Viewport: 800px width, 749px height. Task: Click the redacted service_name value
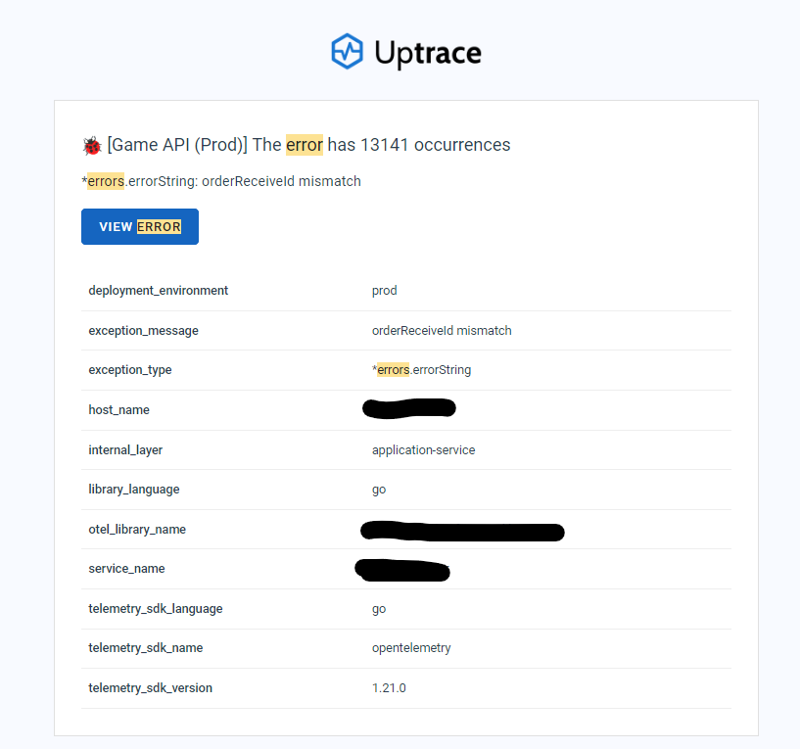[402, 571]
